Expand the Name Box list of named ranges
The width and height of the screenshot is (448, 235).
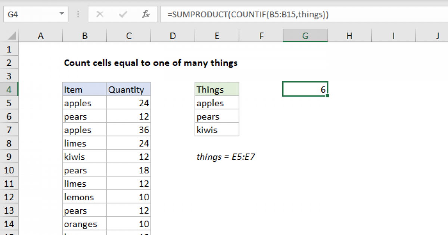click(61, 14)
